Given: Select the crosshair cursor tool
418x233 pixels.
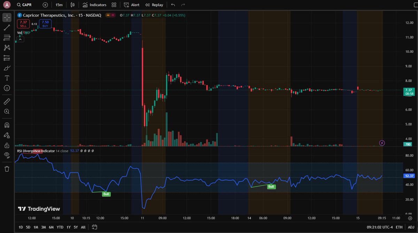Looking at the screenshot, I should point(7,17).
